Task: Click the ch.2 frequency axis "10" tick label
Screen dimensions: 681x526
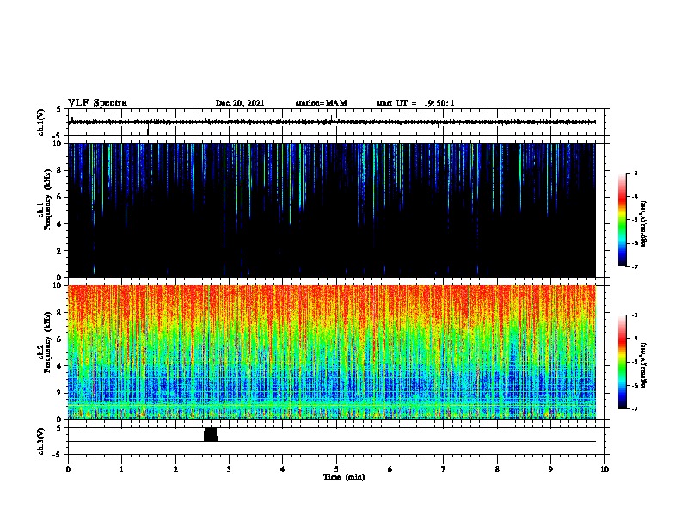Action: 58,285
